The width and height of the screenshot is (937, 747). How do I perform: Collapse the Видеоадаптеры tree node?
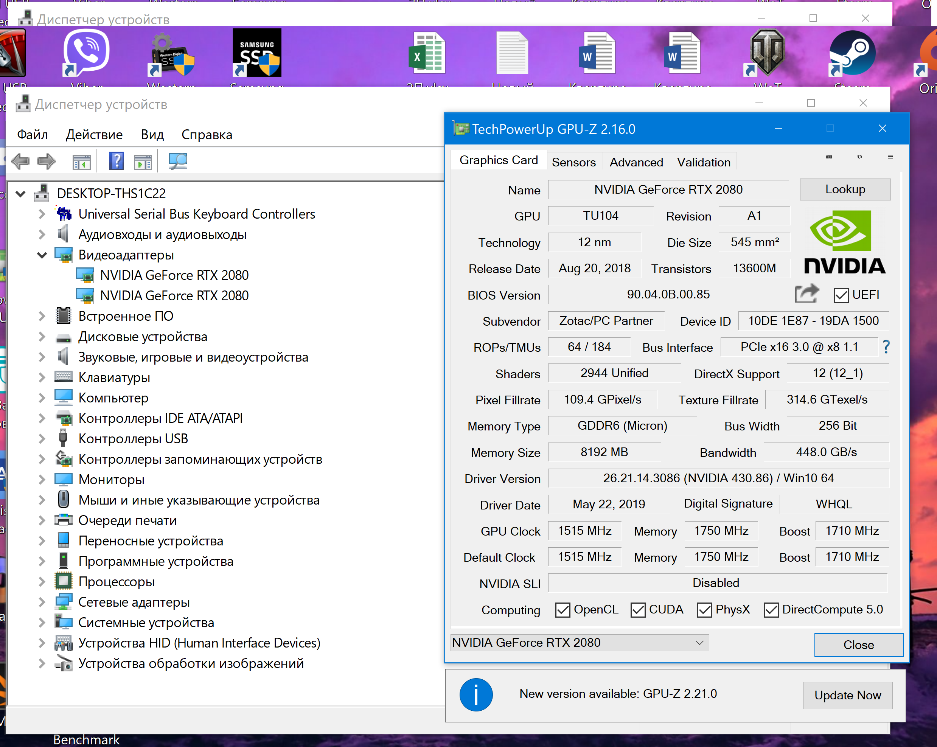coord(42,255)
